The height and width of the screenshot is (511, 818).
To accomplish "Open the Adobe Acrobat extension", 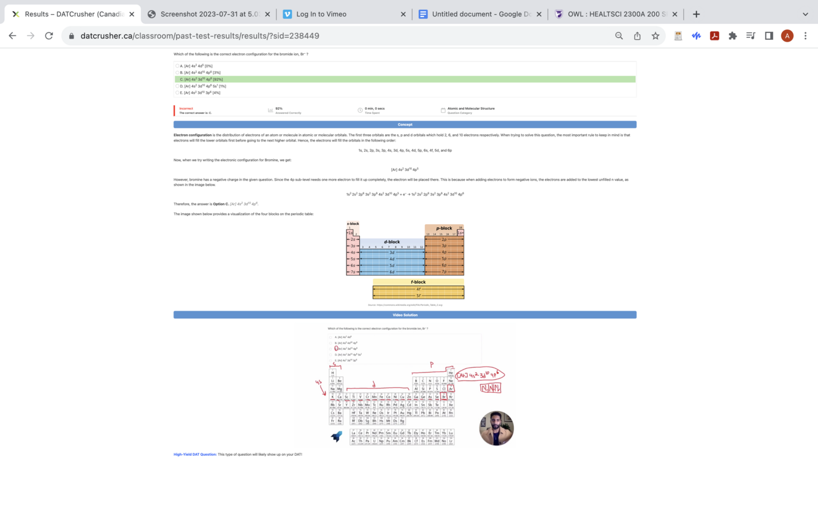I will click(714, 36).
